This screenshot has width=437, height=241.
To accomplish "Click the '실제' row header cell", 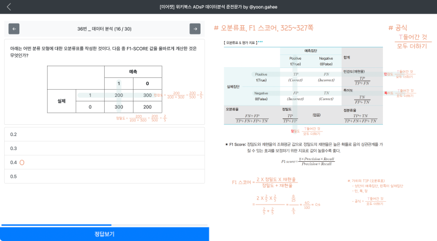I will 61,101.
